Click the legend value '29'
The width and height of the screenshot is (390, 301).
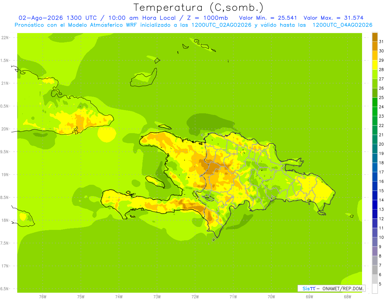(381, 60)
